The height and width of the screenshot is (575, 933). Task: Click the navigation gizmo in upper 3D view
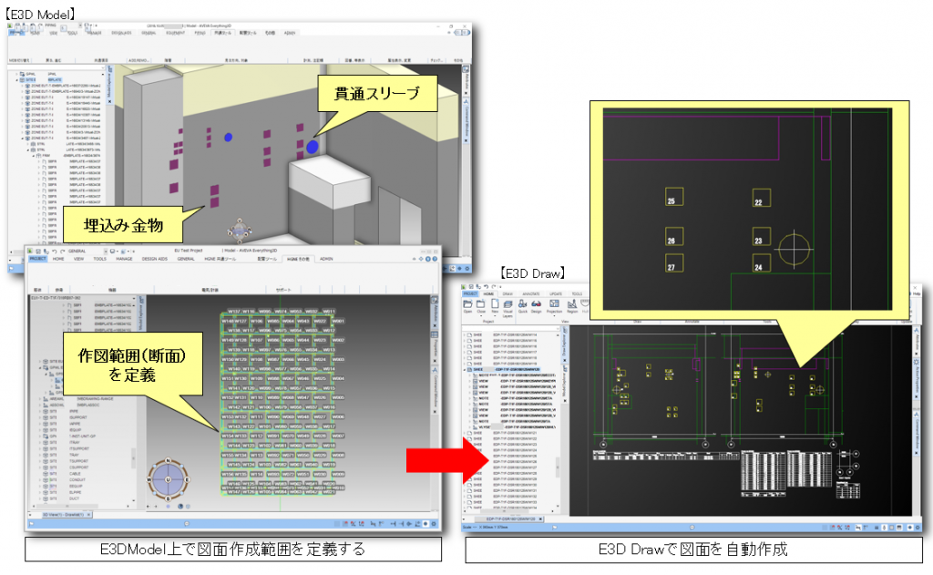pos(240,229)
